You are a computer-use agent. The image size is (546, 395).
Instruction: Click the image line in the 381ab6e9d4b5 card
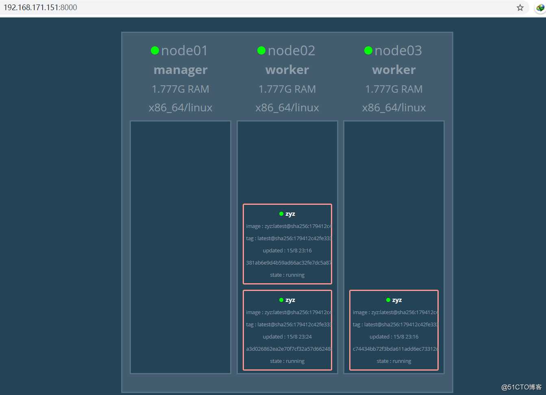(x=289, y=226)
